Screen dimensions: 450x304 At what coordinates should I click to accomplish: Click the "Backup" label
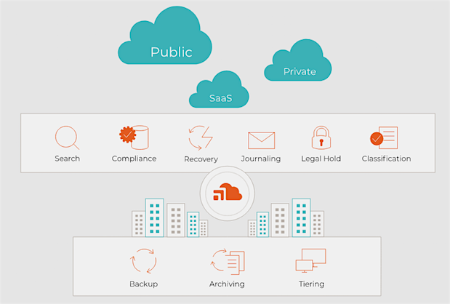[x=143, y=284]
